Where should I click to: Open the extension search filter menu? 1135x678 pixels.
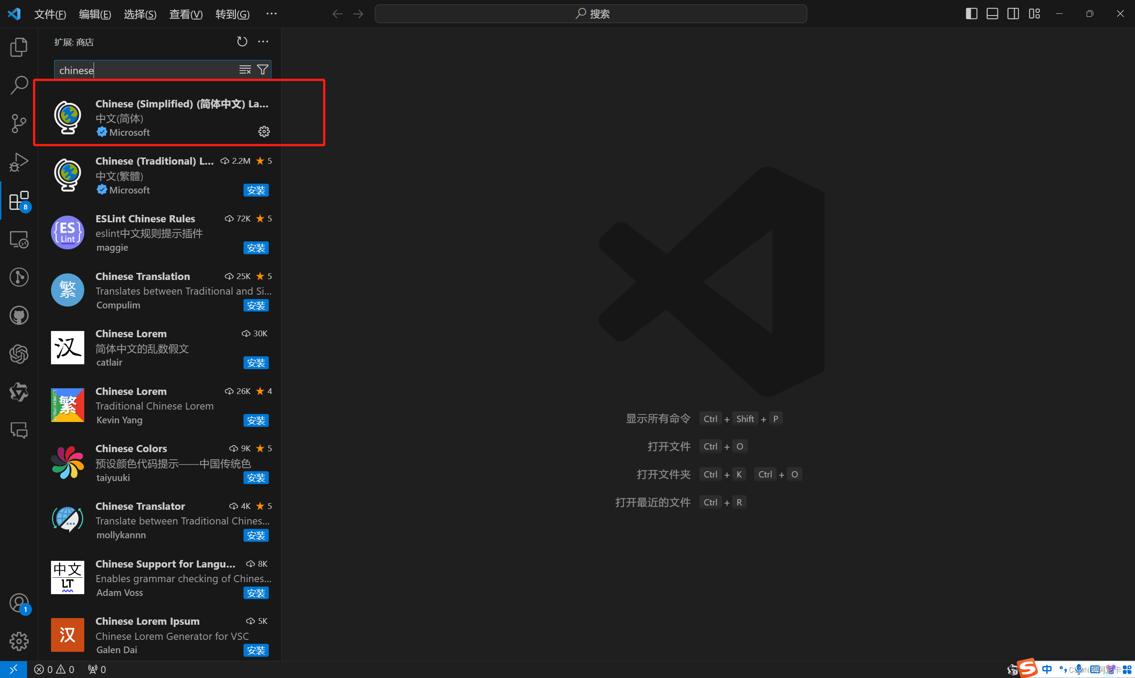(263, 70)
